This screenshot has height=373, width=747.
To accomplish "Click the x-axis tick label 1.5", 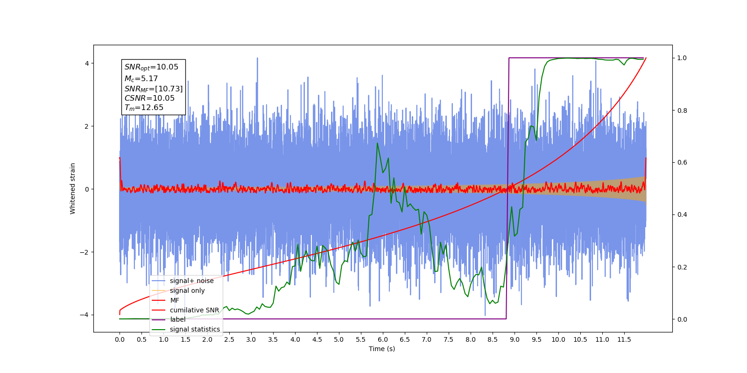I will pyautogui.click(x=185, y=339).
